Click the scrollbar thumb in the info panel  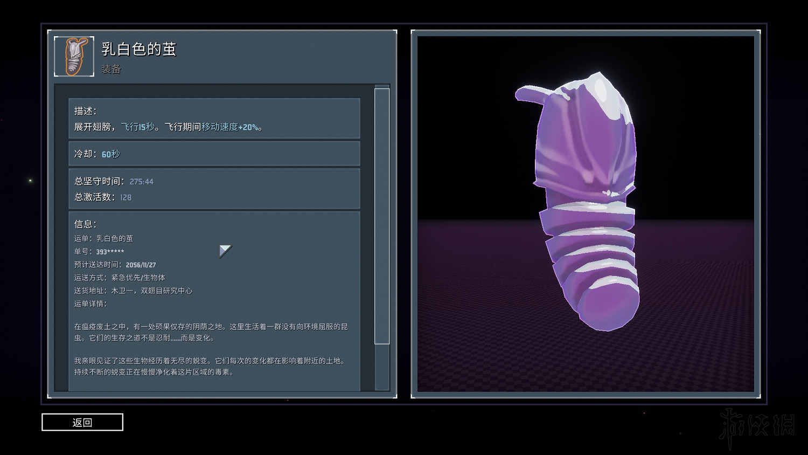point(382,216)
